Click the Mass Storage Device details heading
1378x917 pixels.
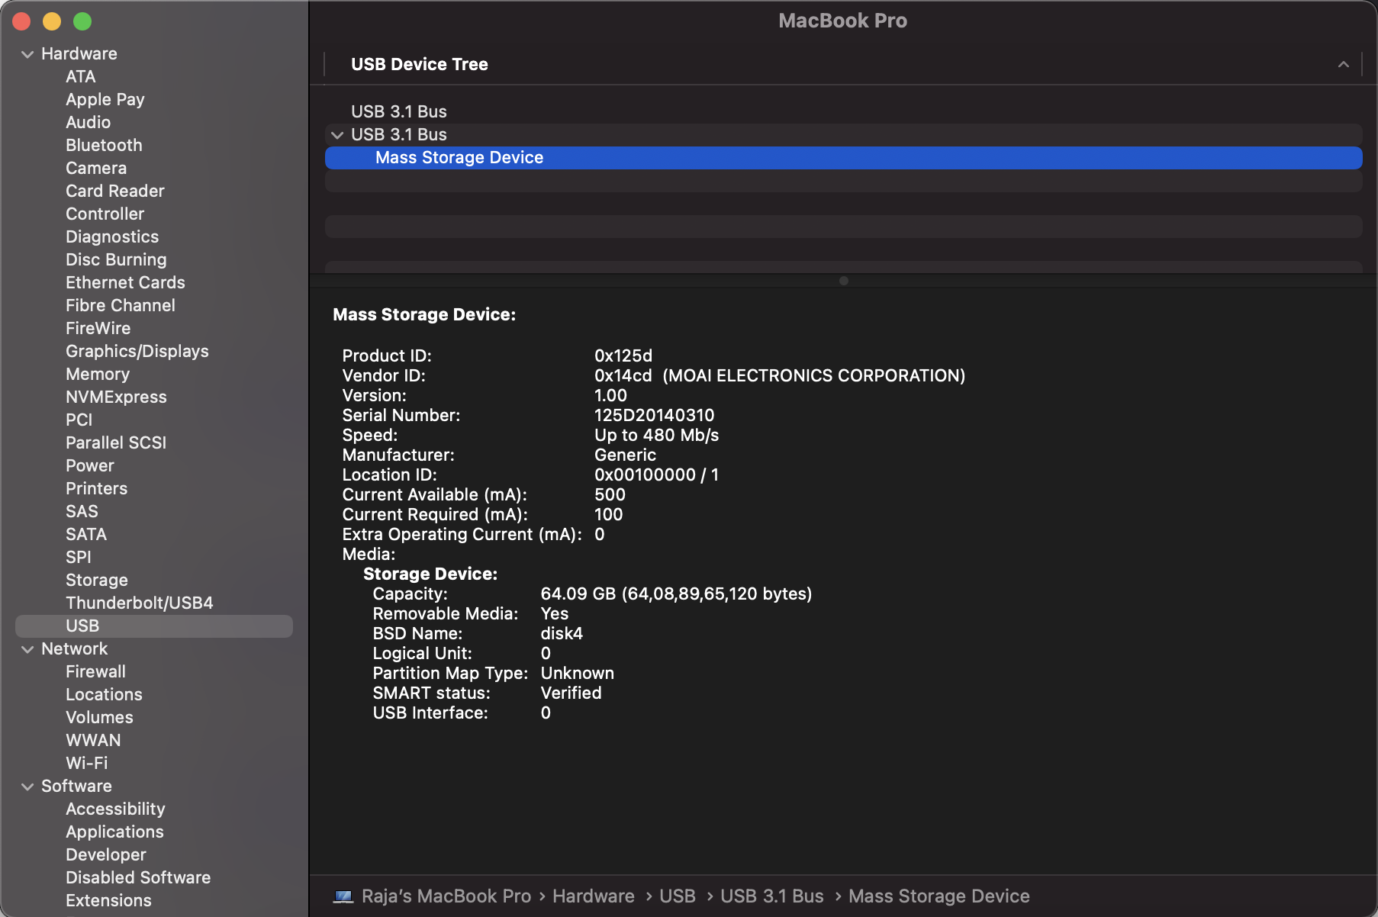[424, 314]
